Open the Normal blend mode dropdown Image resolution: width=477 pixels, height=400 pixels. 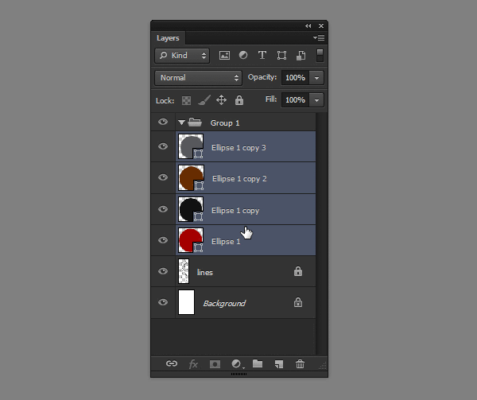[x=199, y=78]
